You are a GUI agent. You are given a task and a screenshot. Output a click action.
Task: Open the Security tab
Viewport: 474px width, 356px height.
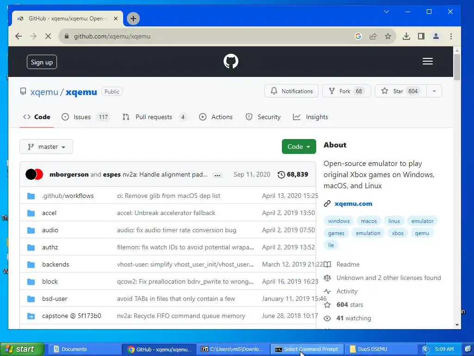click(263, 117)
